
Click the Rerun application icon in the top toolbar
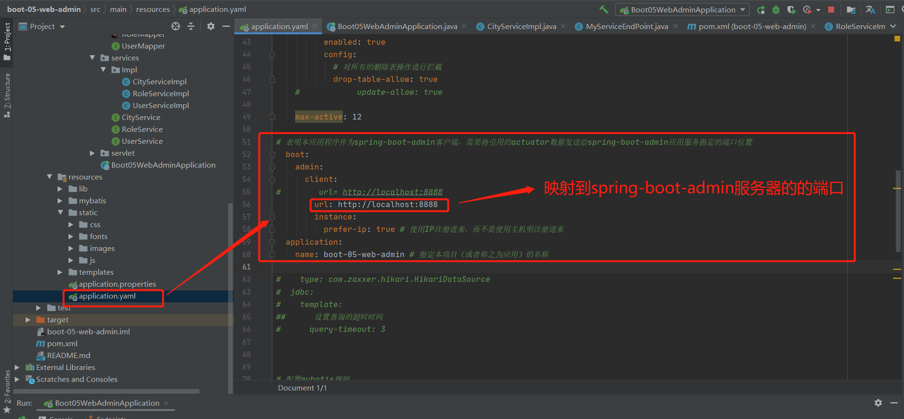(x=761, y=10)
